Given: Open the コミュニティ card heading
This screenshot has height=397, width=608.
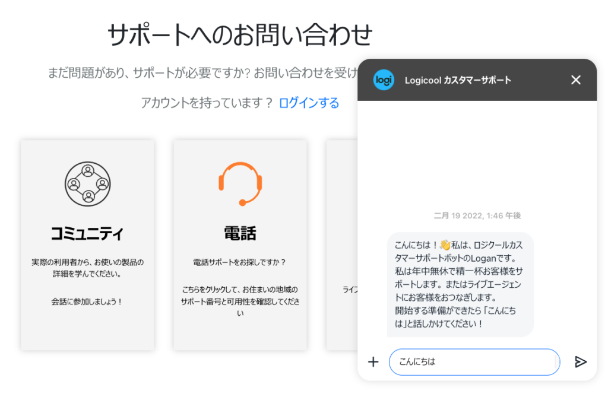Looking at the screenshot, I should 87,233.
